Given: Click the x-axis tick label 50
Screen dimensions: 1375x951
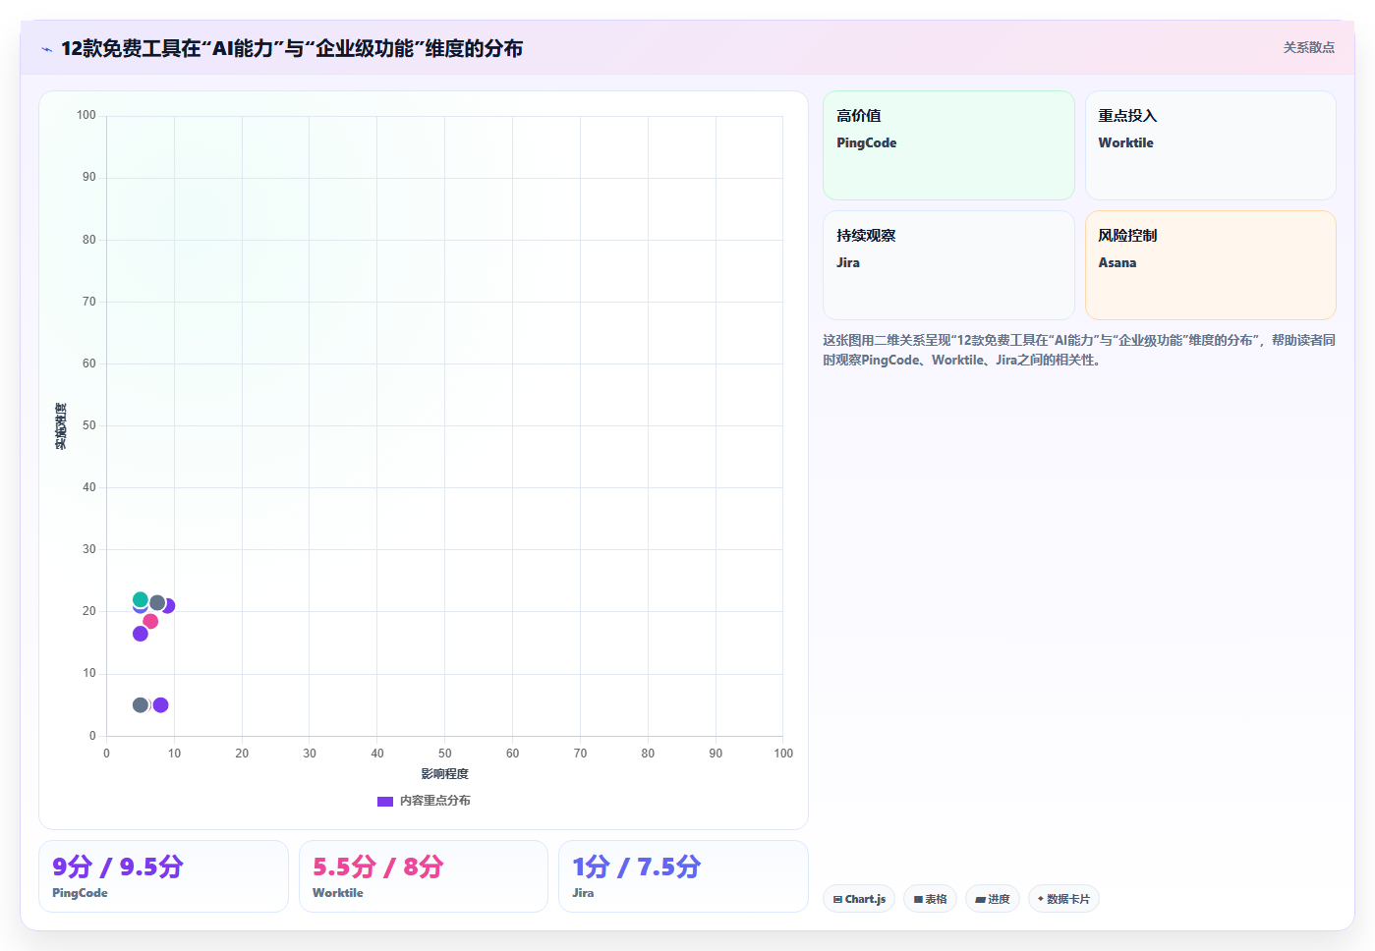Looking at the screenshot, I should (x=445, y=754).
